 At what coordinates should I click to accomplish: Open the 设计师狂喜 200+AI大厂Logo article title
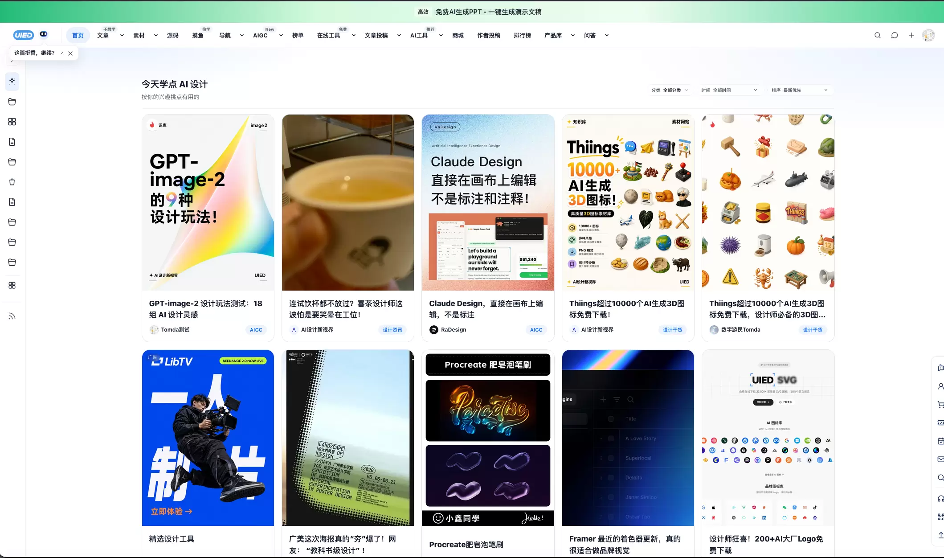coord(766,545)
